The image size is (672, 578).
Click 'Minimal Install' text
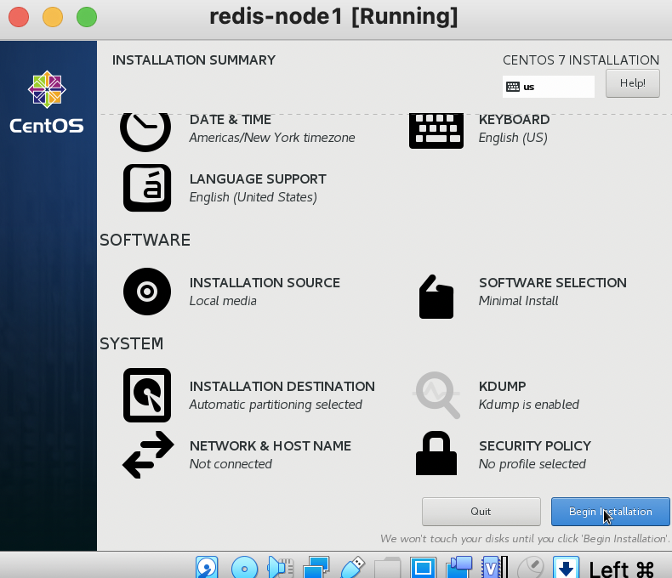(518, 301)
